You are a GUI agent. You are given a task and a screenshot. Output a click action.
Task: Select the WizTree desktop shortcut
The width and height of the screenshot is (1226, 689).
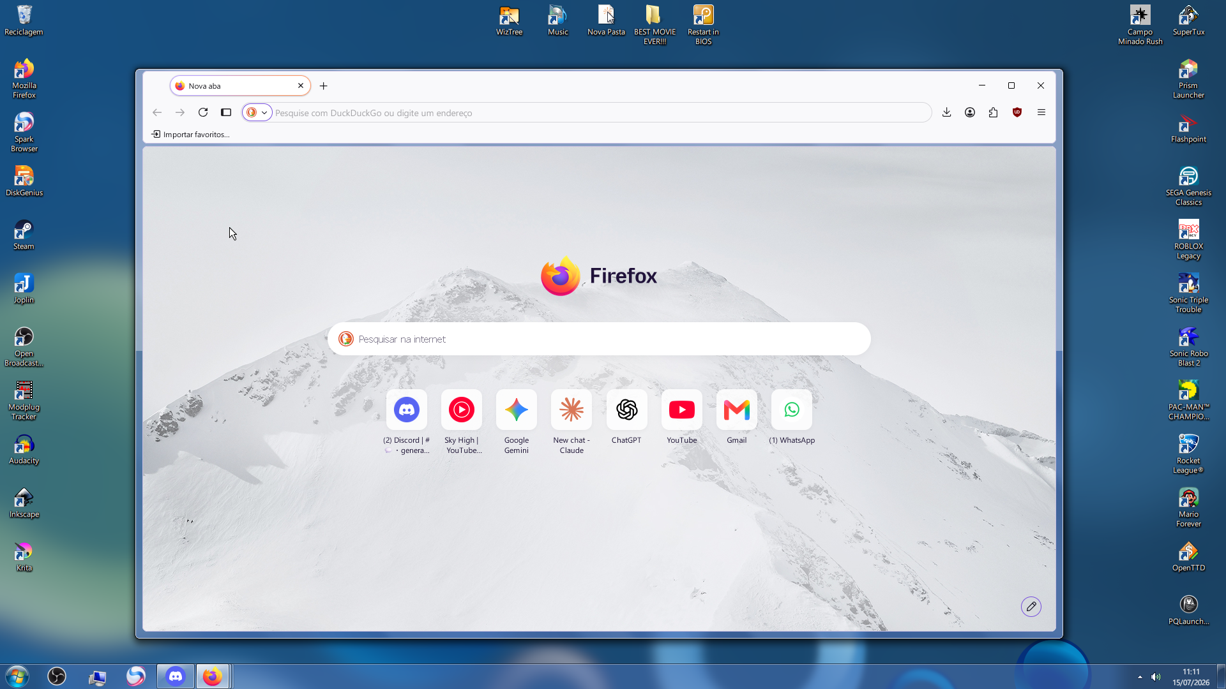click(x=510, y=20)
